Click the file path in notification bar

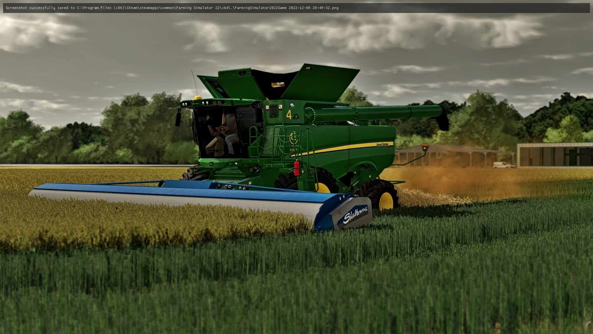pos(208,8)
